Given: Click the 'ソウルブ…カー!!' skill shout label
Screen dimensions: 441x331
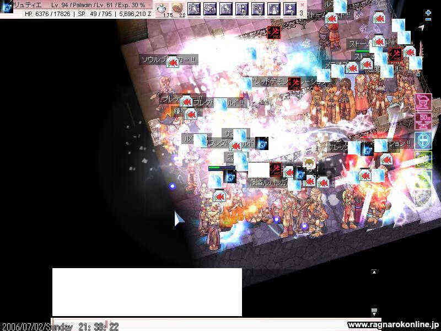Looking at the screenshot, I should click(x=169, y=60).
